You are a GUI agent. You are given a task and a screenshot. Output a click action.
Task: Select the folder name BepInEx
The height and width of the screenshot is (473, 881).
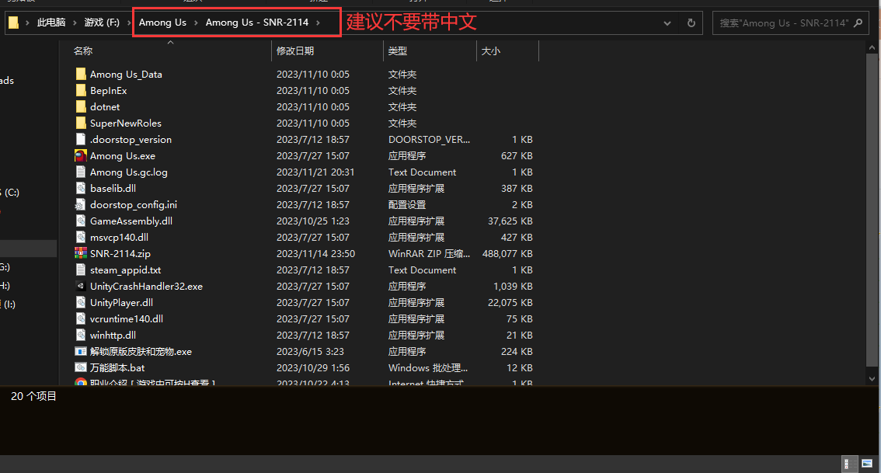(x=109, y=90)
